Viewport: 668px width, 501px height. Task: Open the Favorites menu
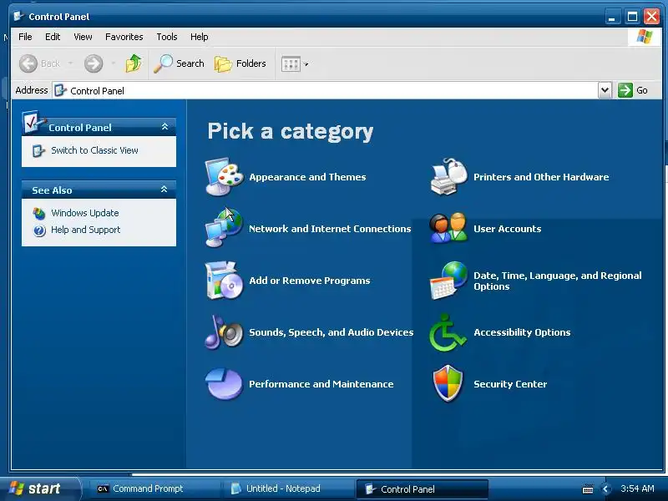click(x=124, y=37)
